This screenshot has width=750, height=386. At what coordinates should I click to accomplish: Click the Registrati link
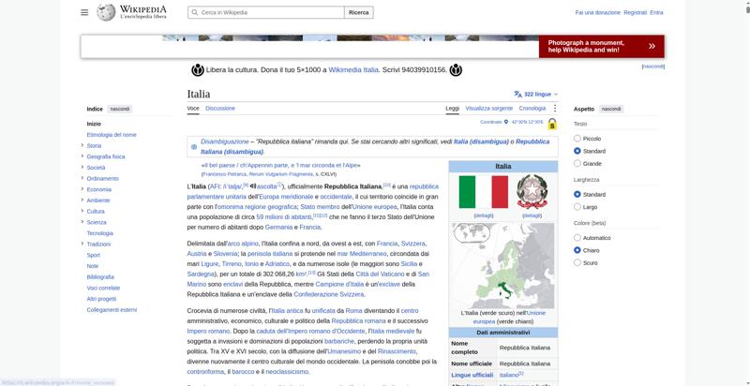pos(636,13)
